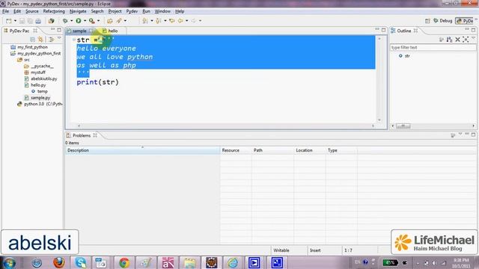Open the Debug launch dropdown arrow
This screenshot has height=269, width=479.
click(x=72, y=21)
